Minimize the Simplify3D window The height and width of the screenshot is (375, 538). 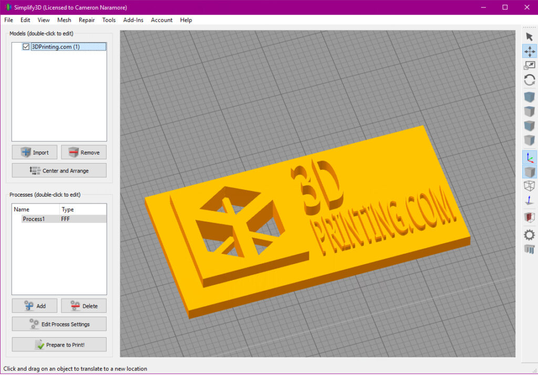click(483, 7)
